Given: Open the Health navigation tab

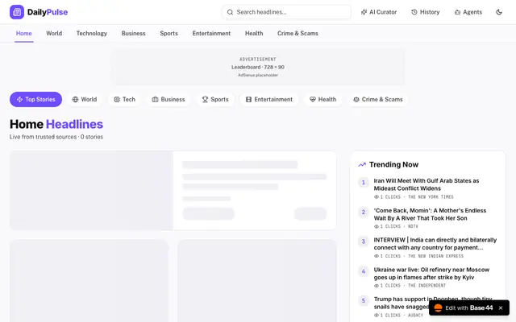Looking at the screenshot, I should coord(254,34).
